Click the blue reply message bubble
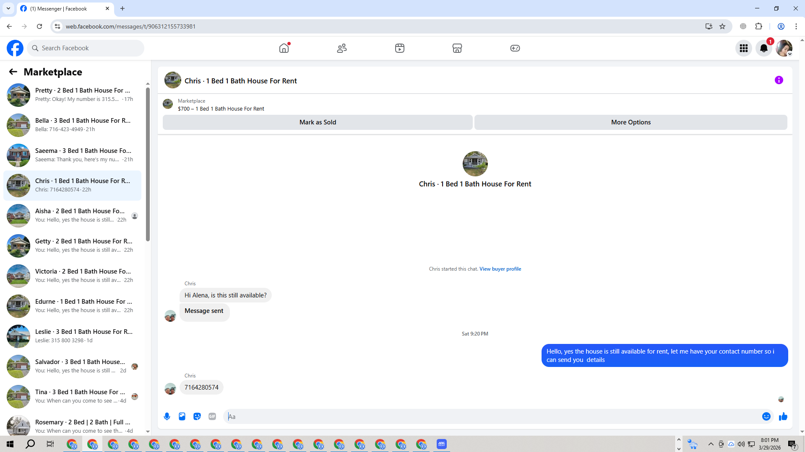805x452 pixels. click(x=664, y=356)
